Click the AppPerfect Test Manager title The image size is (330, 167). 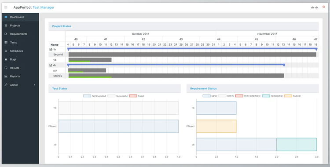tap(34, 7)
